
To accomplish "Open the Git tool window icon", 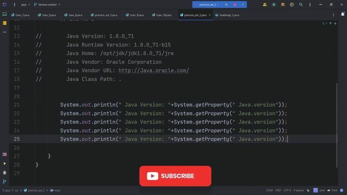I will pos(4,181).
